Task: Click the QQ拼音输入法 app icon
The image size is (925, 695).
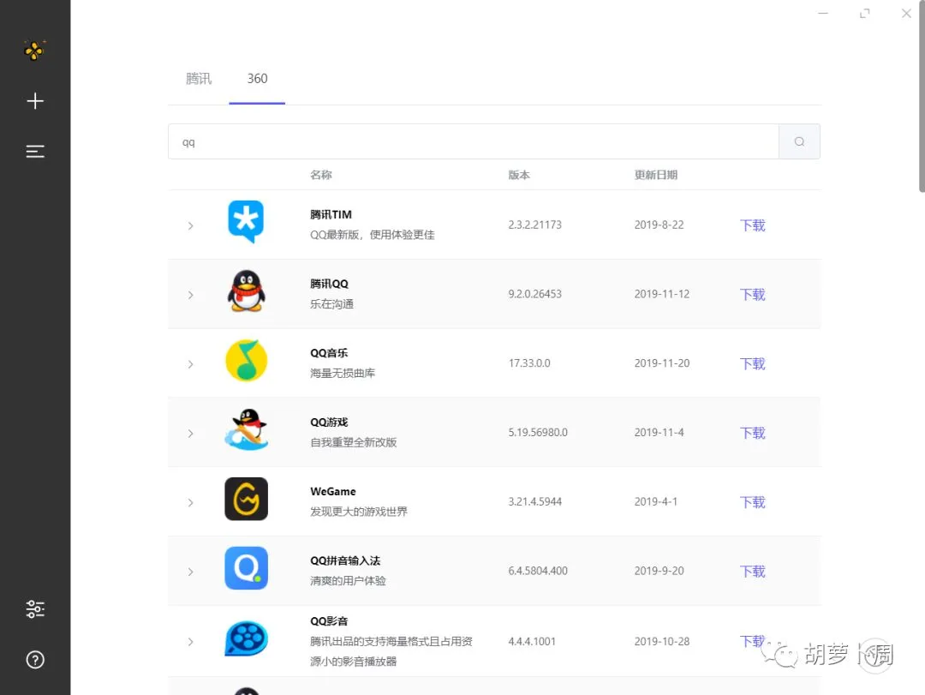Action: [x=246, y=568]
